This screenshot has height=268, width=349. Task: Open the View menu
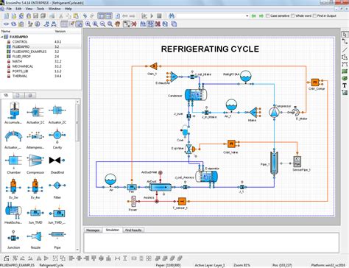[29, 9]
